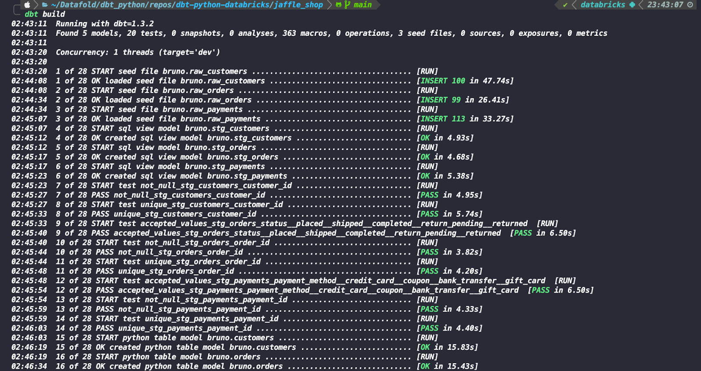The width and height of the screenshot is (701, 371).
Task: Click the 'Found 5 models, 20 tests' line
Action: click(x=331, y=34)
